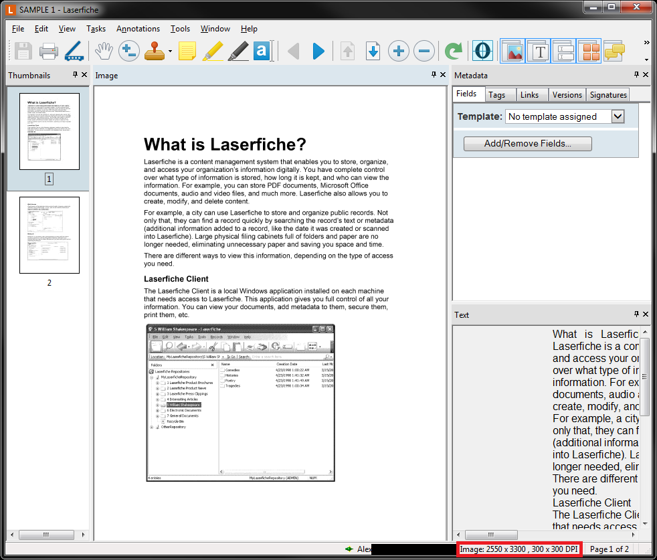Toggle the annotation comments pane icon

point(614,51)
